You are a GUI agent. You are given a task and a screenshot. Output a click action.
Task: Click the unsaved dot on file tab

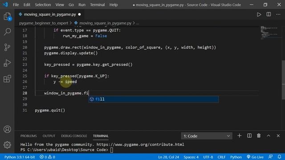pyautogui.click(x=79, y=14)
